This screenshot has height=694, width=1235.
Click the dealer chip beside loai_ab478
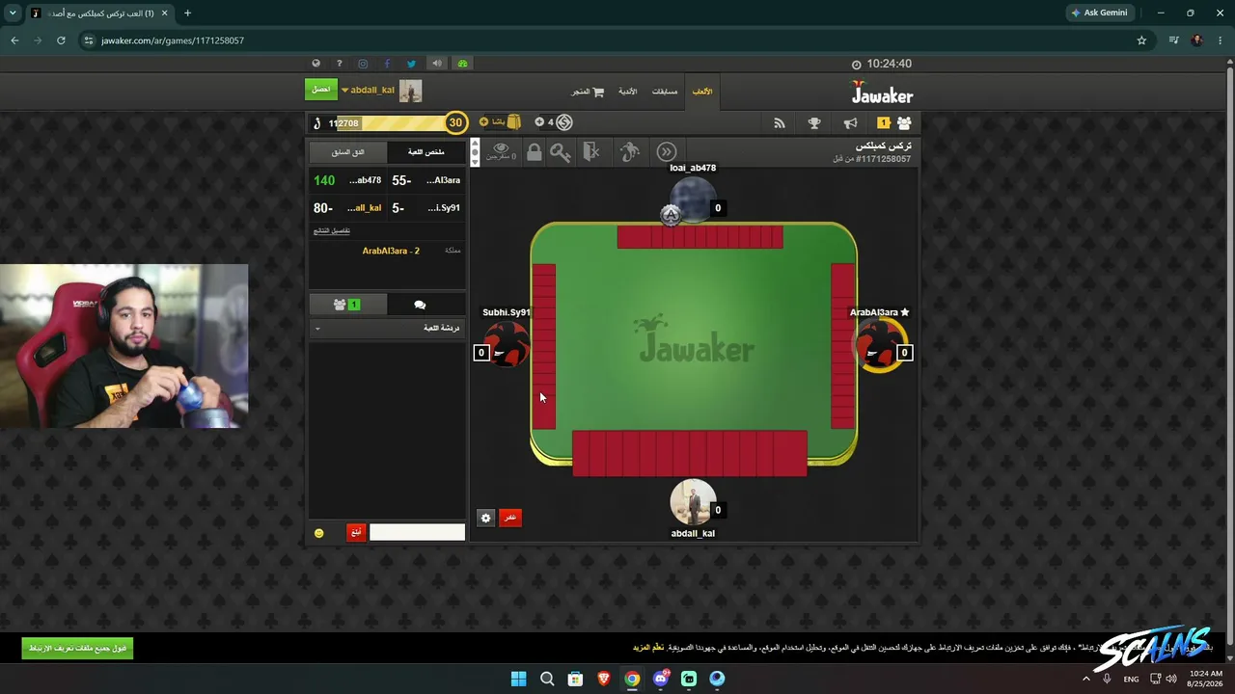671,215
